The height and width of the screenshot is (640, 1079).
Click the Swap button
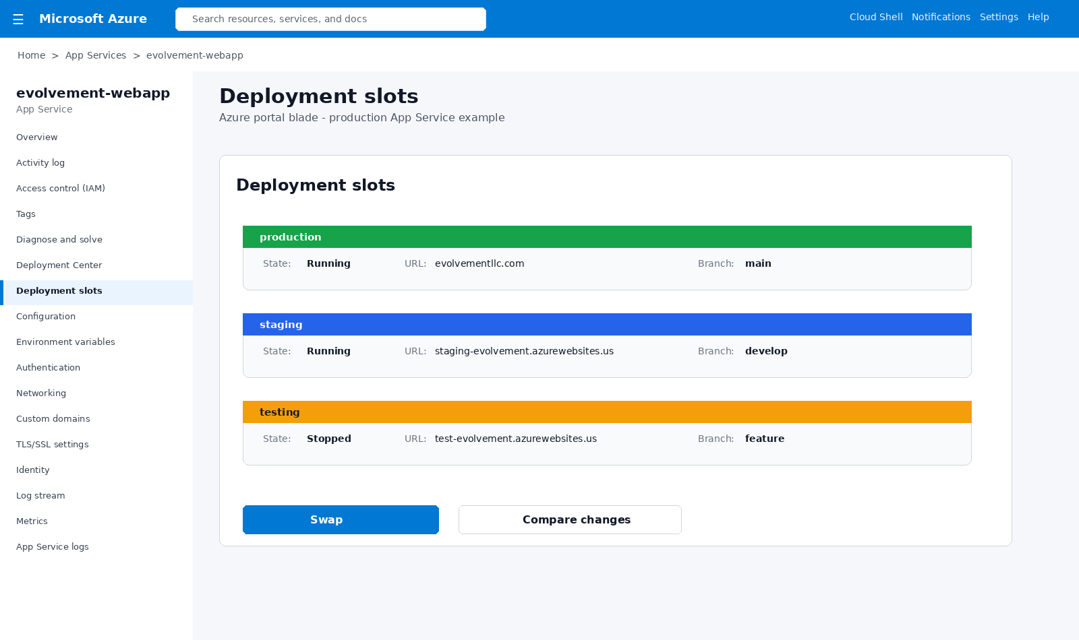(341, 519)
